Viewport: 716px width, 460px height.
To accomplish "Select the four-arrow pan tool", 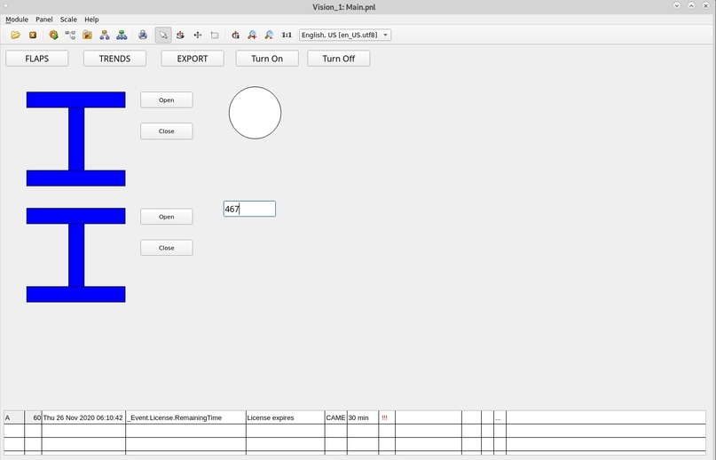I will (198, 35).
